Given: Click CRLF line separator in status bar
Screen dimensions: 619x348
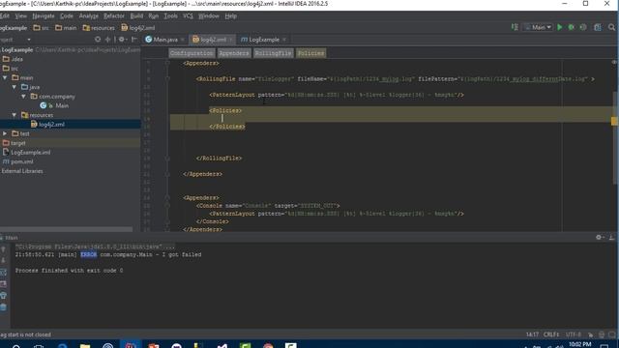Looking at the screenshot, I should coord(550,334).
